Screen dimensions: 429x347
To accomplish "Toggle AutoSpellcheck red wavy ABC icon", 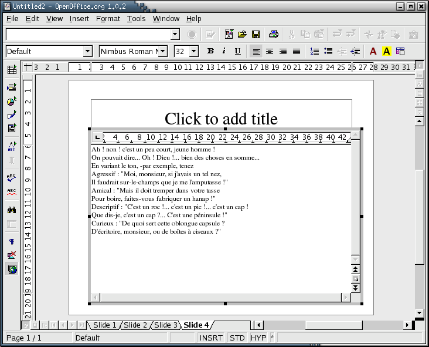I will click(x=12, y=191).
